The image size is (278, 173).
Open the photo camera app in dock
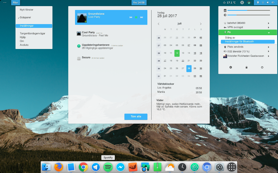(145, 167)
